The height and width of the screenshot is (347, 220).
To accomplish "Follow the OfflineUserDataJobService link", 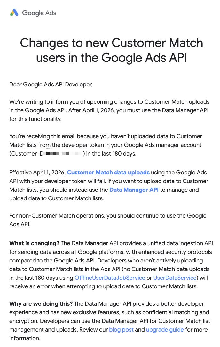I will (109, 278).
